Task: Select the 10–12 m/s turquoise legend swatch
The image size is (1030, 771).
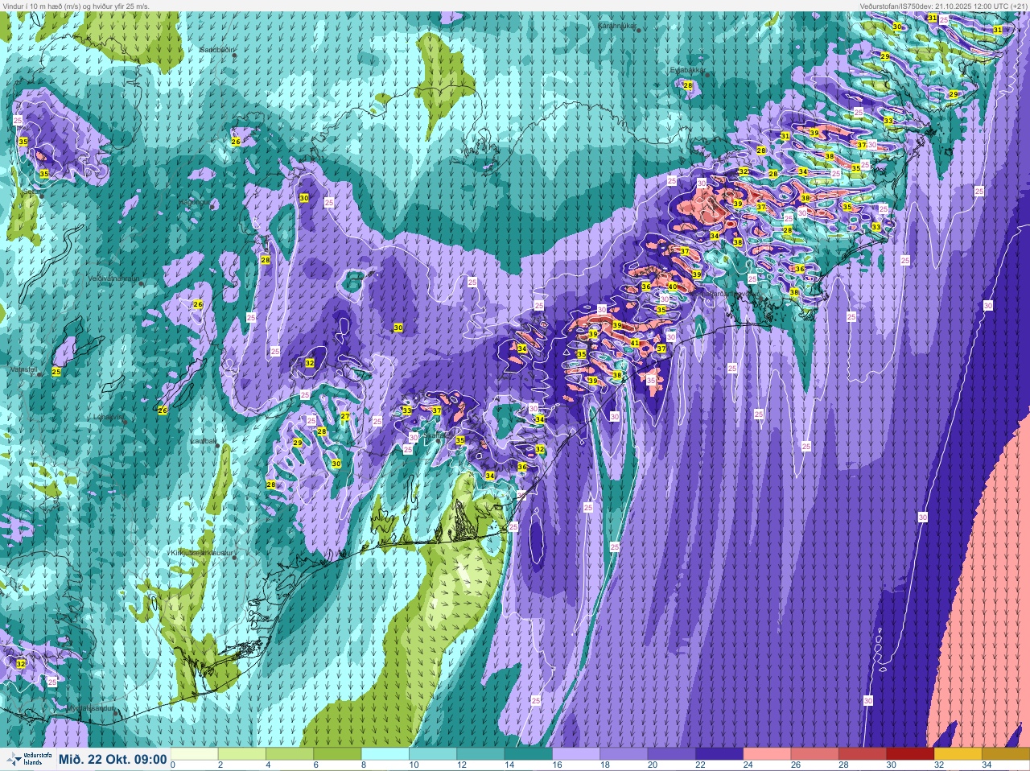Action: [x=433, y=754]
